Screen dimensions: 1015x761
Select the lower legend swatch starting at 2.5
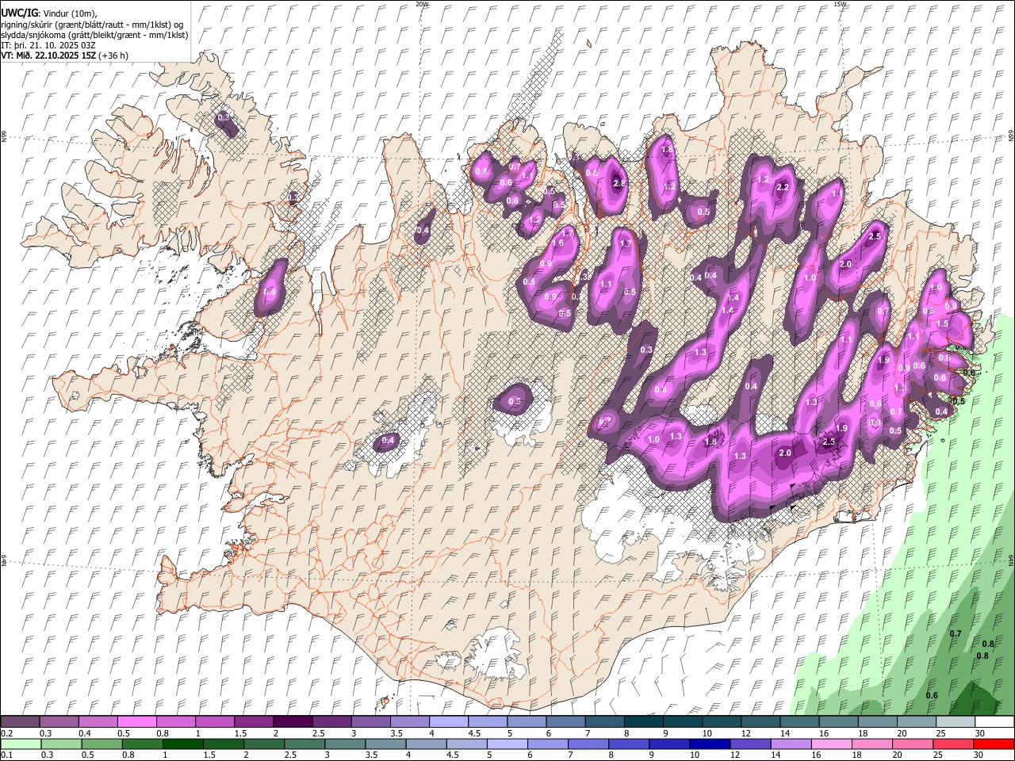click(304, 744)
